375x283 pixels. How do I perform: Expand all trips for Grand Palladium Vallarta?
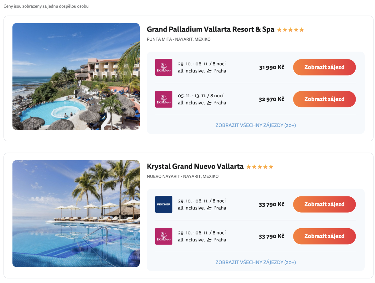tap(255, 125)
